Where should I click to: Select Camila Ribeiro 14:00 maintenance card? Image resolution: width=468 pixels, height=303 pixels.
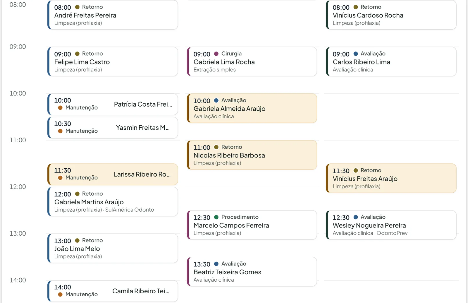coord(113,291)
